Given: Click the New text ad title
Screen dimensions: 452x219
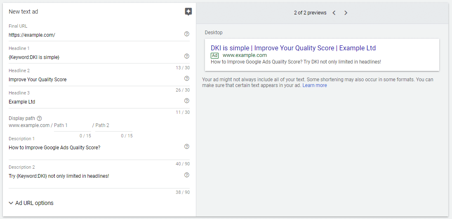Looking at the screenshot, I should (x=24, y=12).
